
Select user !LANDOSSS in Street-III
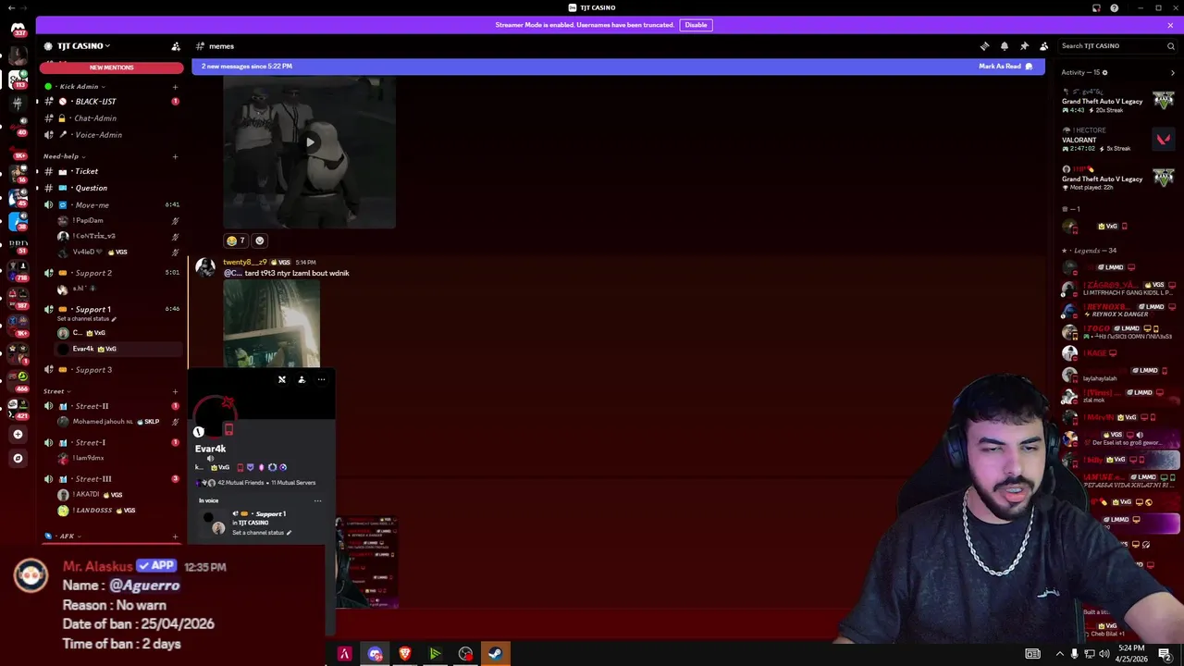[x=95, y=511]
